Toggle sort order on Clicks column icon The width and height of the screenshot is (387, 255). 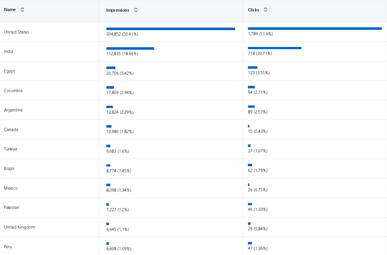pos(265,10)
